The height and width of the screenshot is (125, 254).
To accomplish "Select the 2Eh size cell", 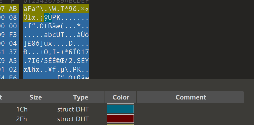I will click(22, 119).
